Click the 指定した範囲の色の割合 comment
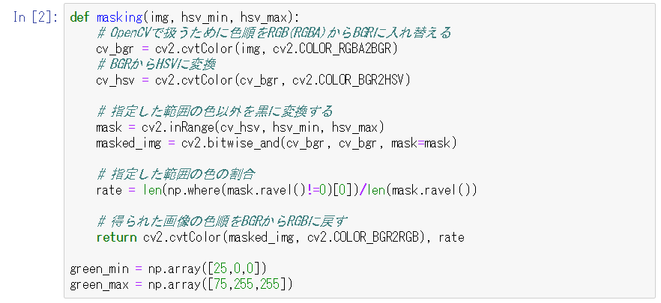The image size is (661, 303). [177, 174]
